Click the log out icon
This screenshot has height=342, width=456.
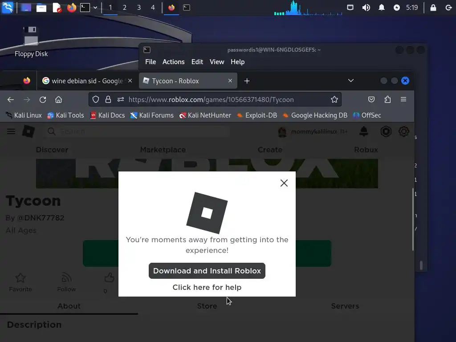[448, 8]
